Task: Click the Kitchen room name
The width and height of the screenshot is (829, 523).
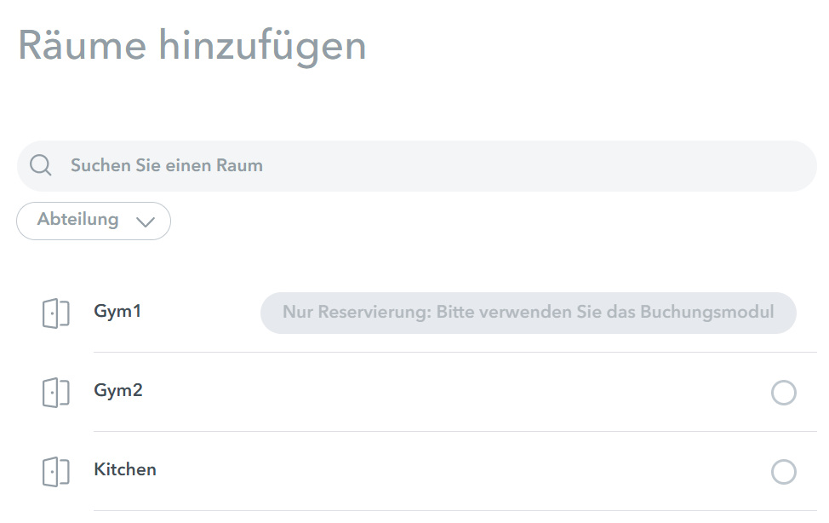Action: [125, 469]
